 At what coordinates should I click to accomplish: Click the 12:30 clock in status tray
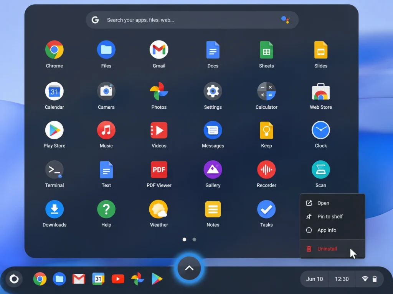342,279
